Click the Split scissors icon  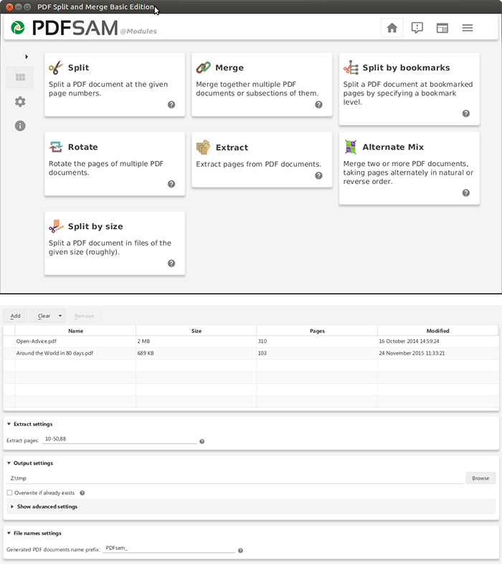[56, 68]
